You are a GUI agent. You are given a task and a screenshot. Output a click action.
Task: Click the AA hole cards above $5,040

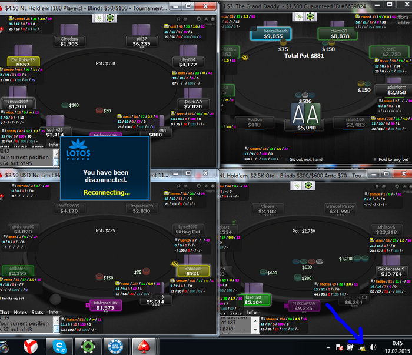[305, 114]
